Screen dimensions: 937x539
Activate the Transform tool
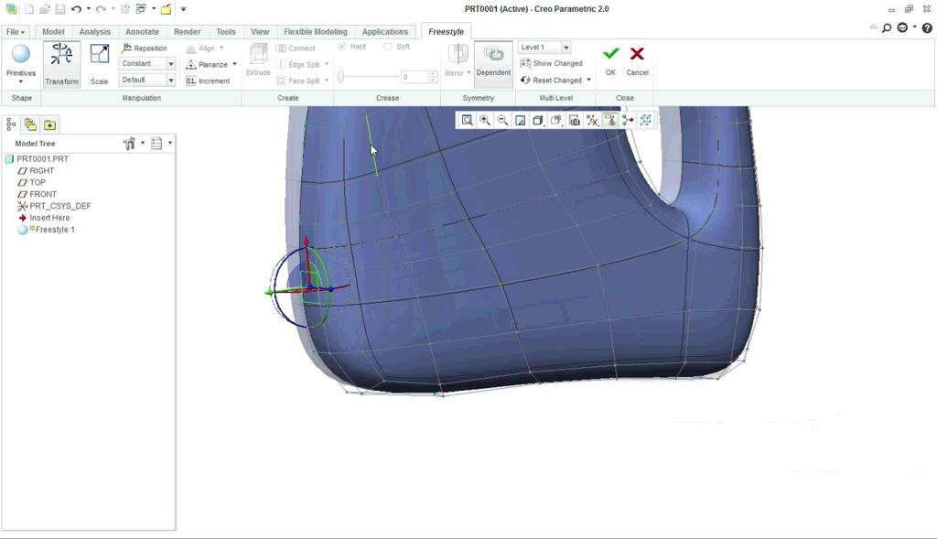61,64
